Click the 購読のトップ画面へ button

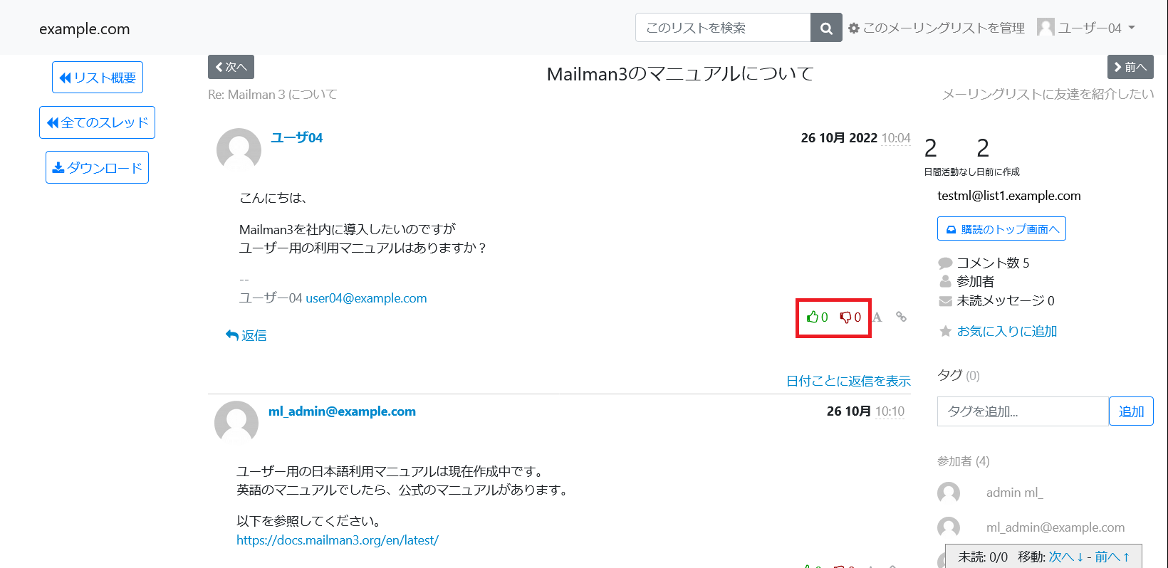tap(1001, 228)
